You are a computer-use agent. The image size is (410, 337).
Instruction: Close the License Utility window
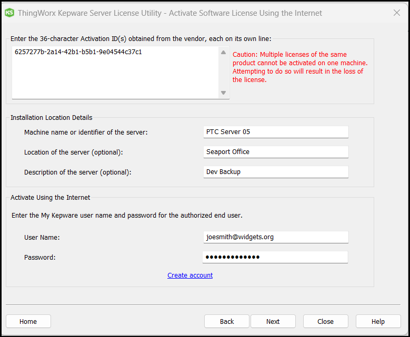click(x=397, y=13)
